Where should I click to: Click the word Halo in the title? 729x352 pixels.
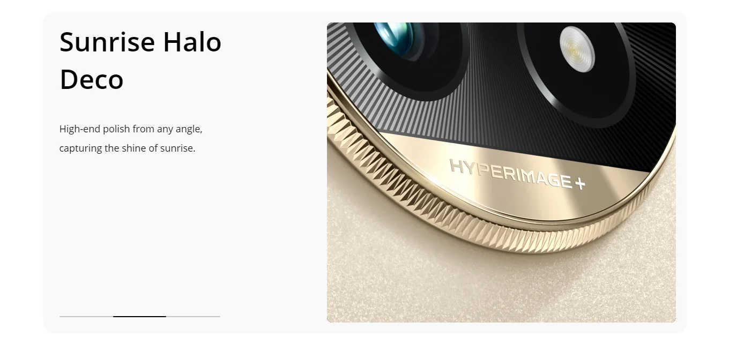[x=192, y=42]
